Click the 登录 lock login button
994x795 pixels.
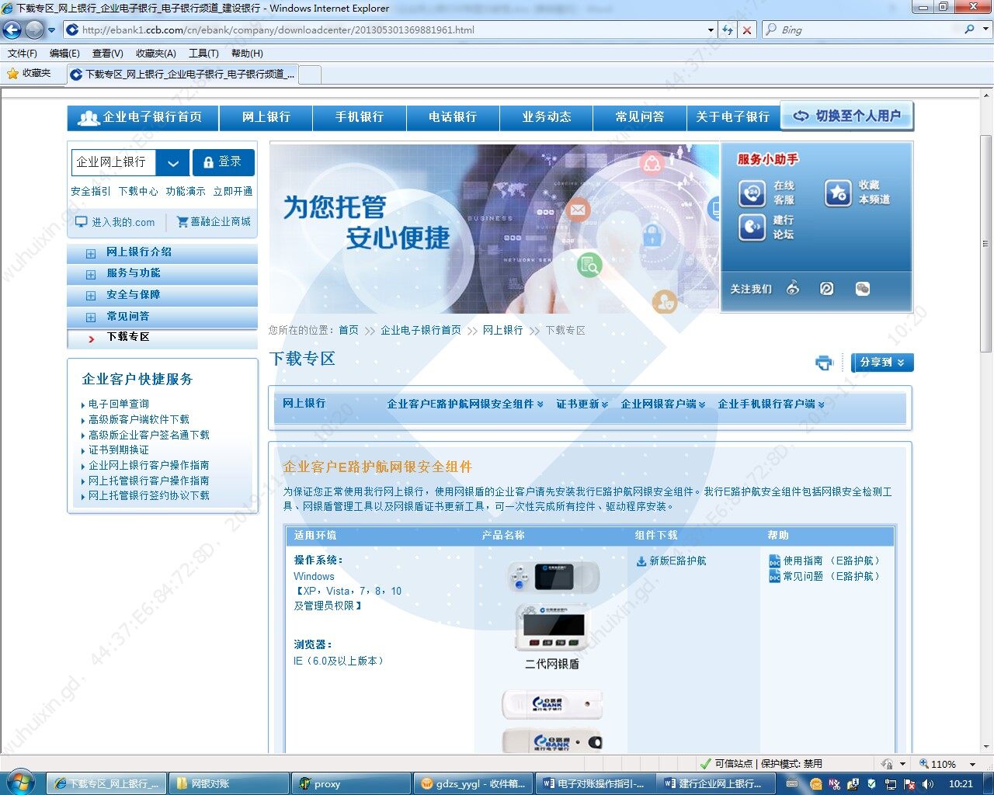[223, 161]
